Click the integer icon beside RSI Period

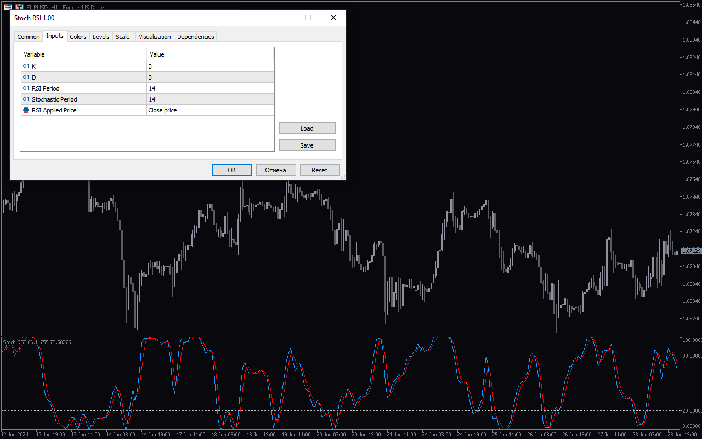pyautogui.click(x=26, y=88)
